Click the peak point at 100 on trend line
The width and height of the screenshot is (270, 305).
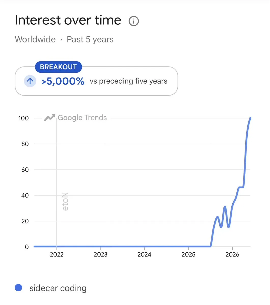[250, 118]
